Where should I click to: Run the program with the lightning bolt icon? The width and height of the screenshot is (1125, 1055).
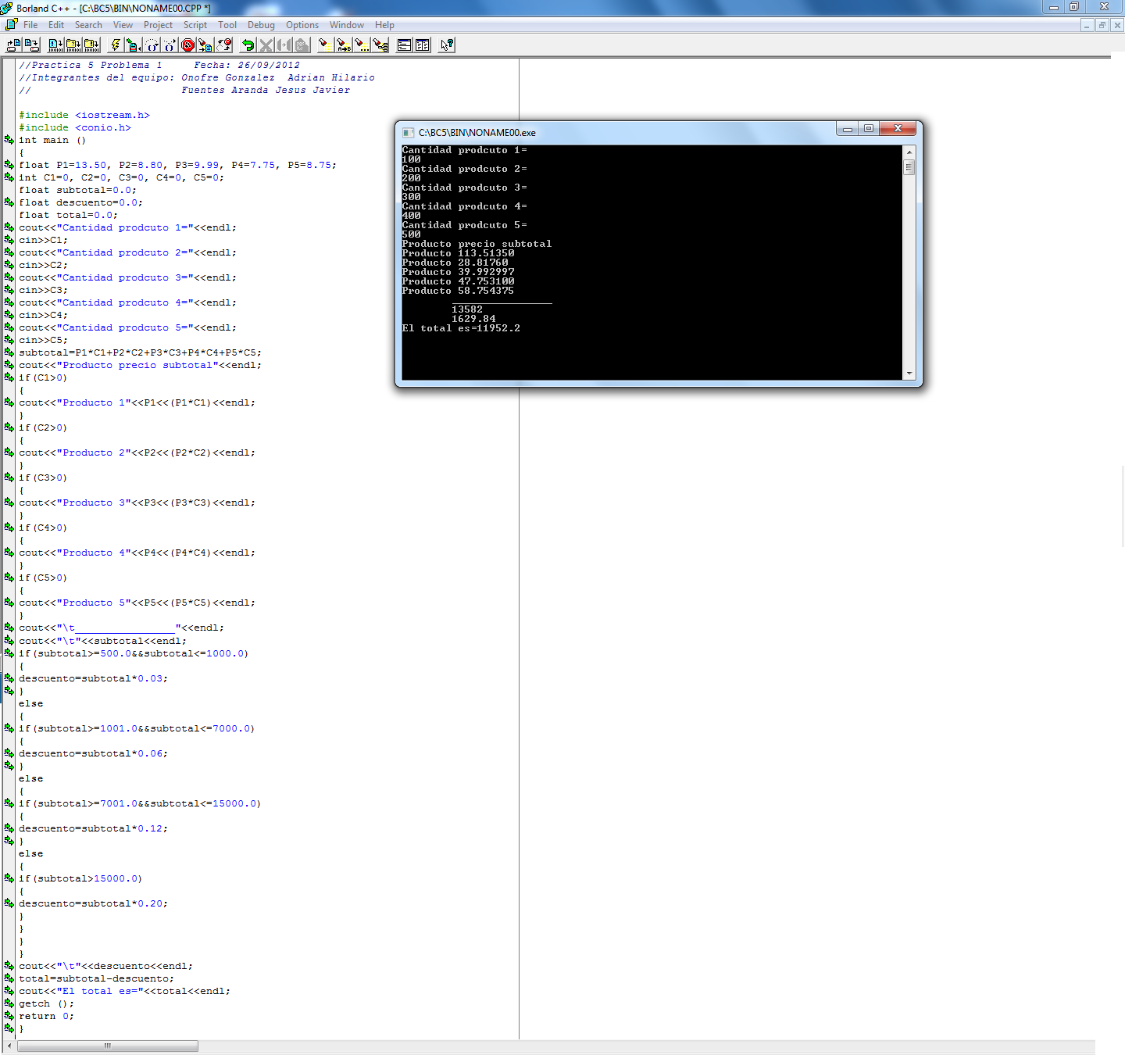pos(116,45)
